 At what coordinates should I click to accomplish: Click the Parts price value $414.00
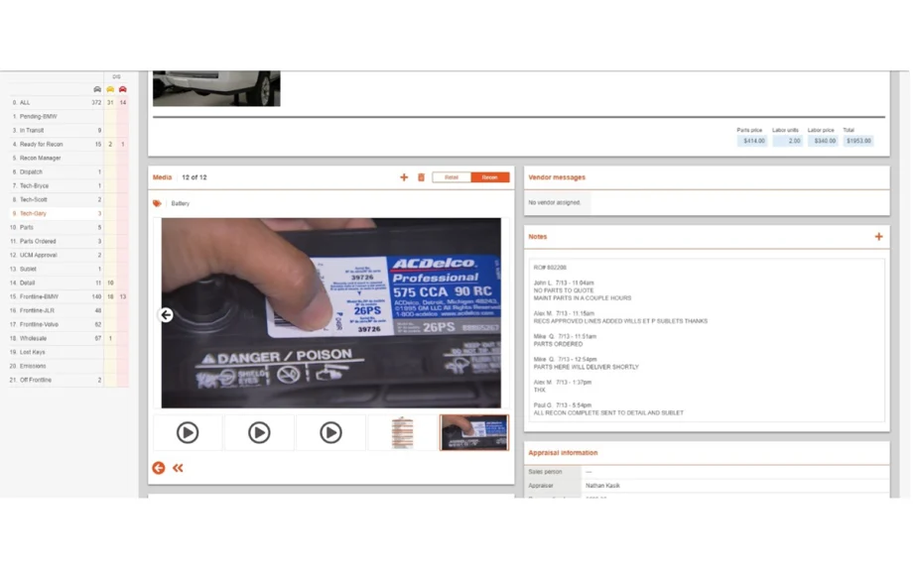point(751,141)
